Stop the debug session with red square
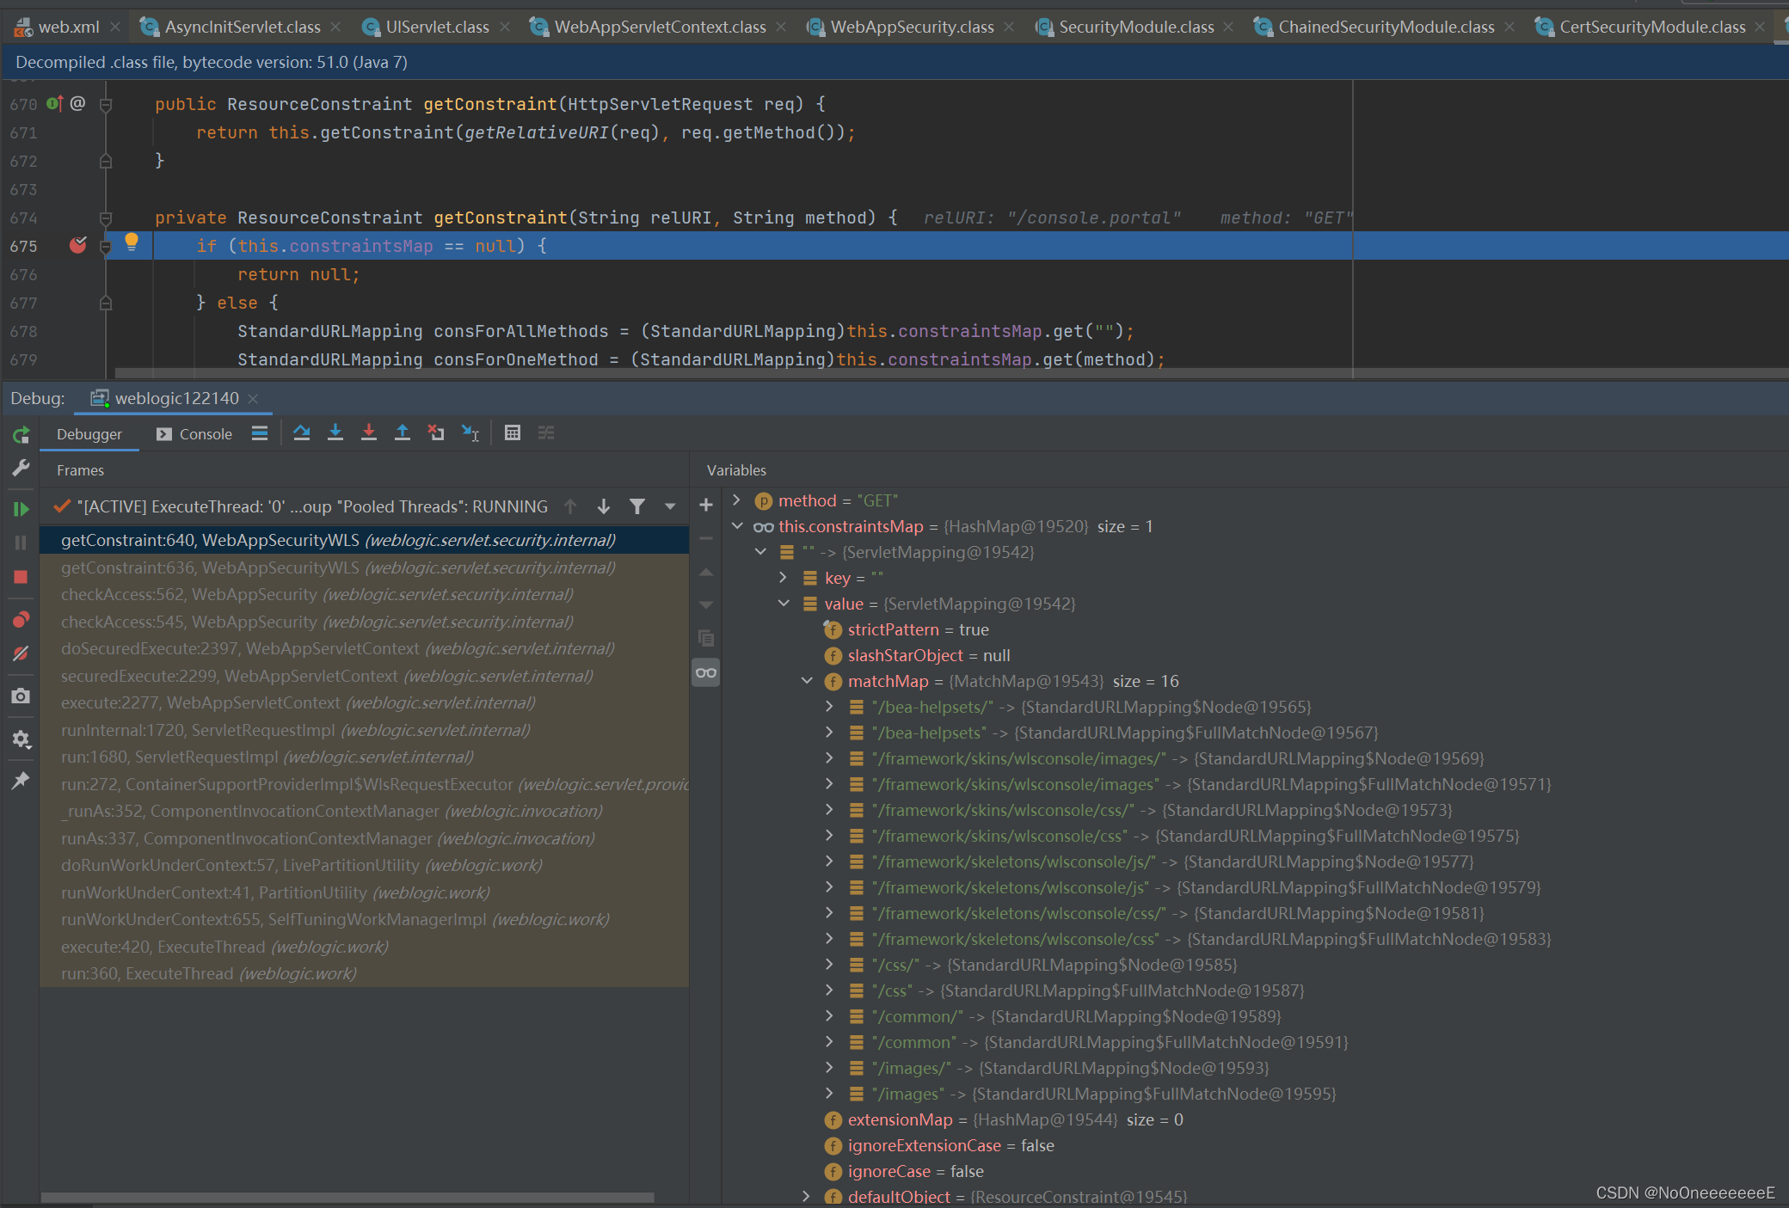1789x1208 pixels. coord(21,577)
